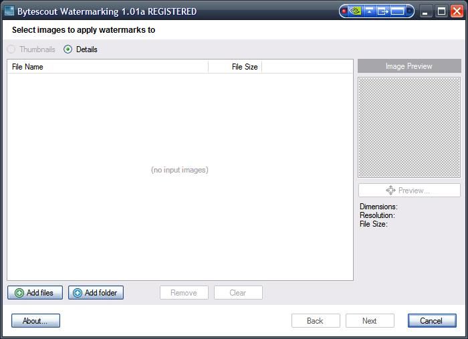468x339 pixels.
Task: Select the Thumbnails view radio button
Action: [11, 49]
